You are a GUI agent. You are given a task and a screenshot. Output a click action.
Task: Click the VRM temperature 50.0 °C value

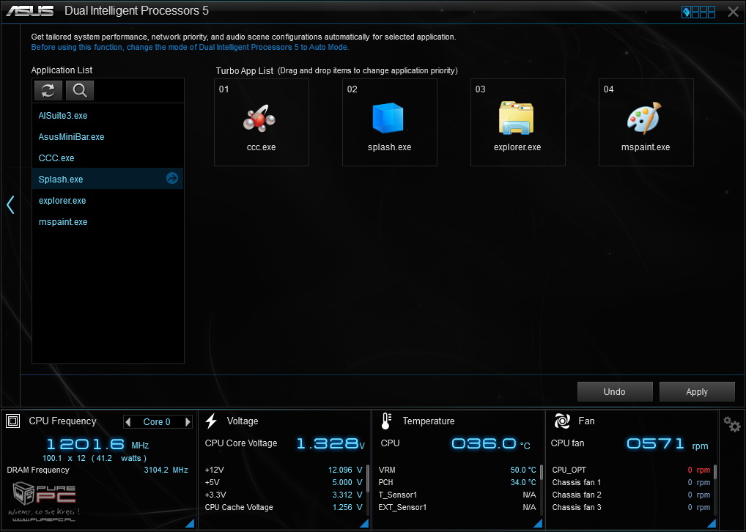click(523, 470)
